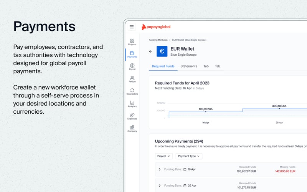Click calendar icon in 16 Apr row

(x=185, y=169)
